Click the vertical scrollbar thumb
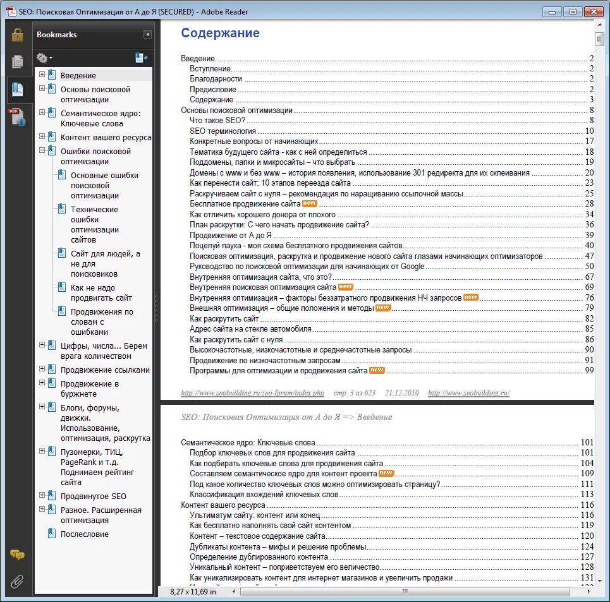Viewport: 610px width, 602px height. pyautogui.click(x=599, y=39)
